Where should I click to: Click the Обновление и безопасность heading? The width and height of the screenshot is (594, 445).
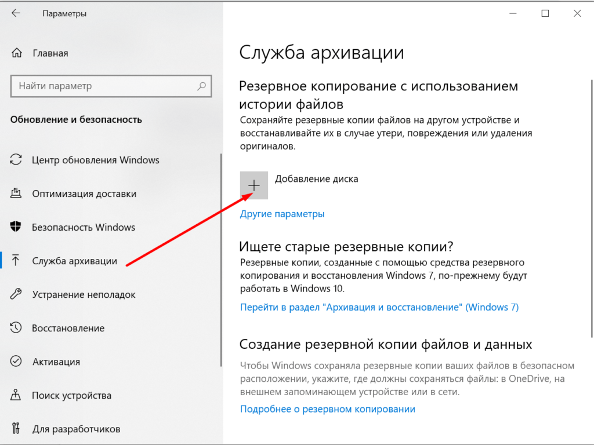[x=76, y=119]
